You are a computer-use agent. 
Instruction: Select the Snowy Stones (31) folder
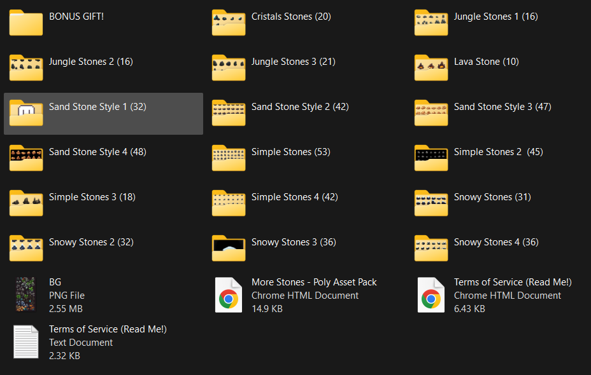(x=473, y=203)
